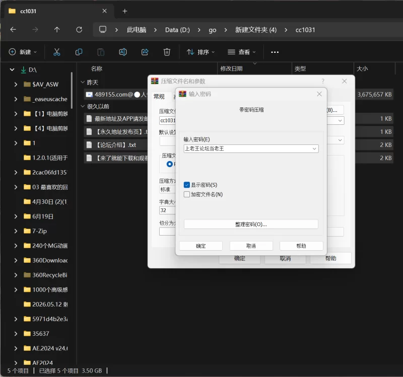Switch to the 常规 tab

coord(159,97)
